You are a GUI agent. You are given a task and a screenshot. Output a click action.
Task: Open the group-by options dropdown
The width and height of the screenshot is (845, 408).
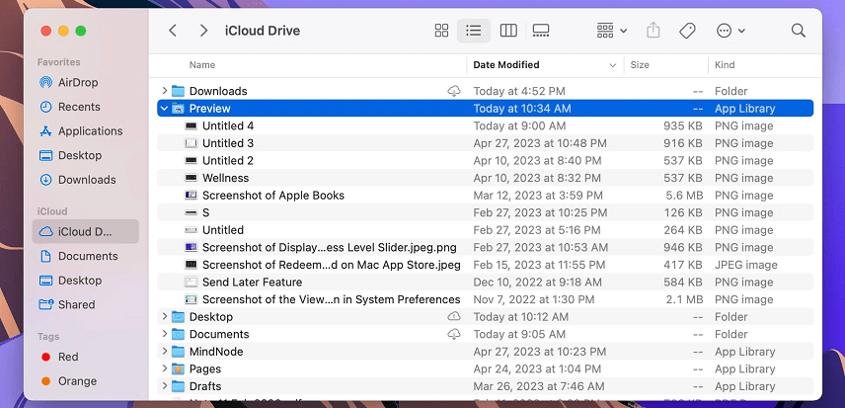tap(612, 31)
